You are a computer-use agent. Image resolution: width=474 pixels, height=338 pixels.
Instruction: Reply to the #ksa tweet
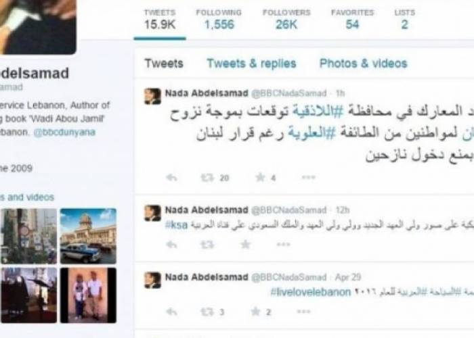(172, 245)
